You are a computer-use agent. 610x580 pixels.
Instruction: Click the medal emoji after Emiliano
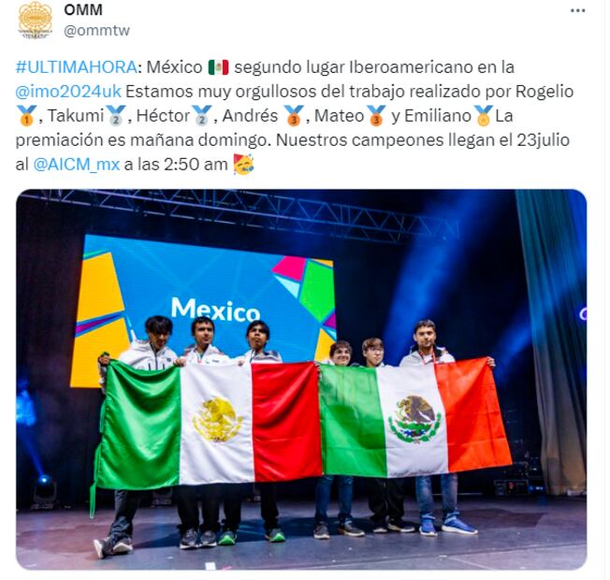[484, 116]
